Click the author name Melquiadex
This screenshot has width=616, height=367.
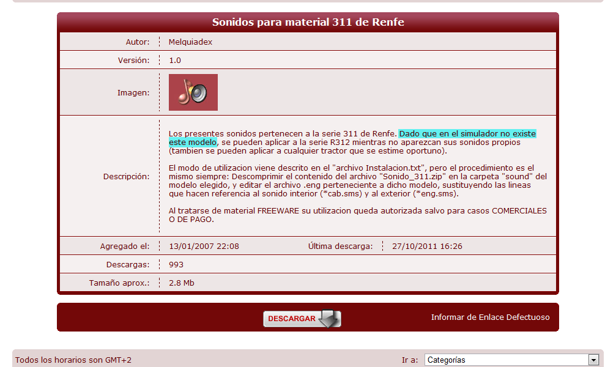(190, 42)
